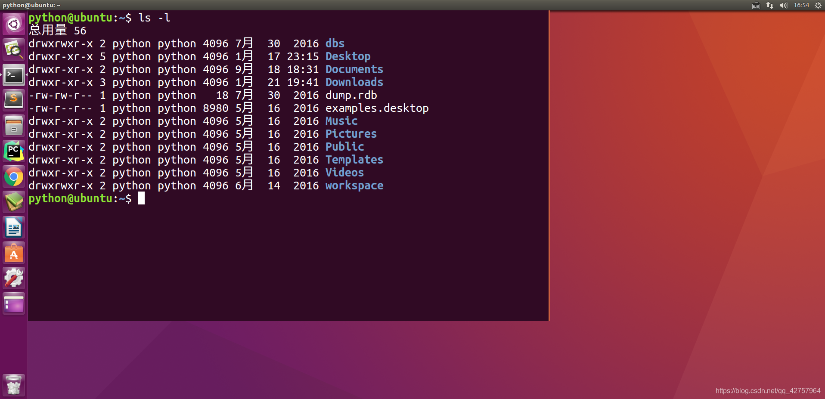
Task: Click the Documents directory name
Action: (x=354, y=69)
